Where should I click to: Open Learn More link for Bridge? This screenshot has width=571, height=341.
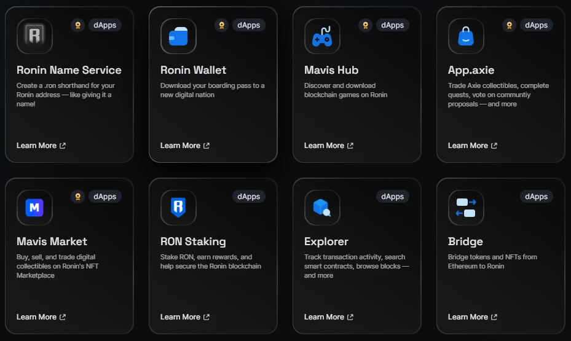click(473, 317)
